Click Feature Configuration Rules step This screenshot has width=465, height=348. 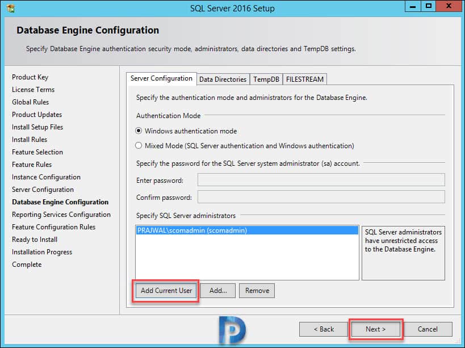point(54,227)
